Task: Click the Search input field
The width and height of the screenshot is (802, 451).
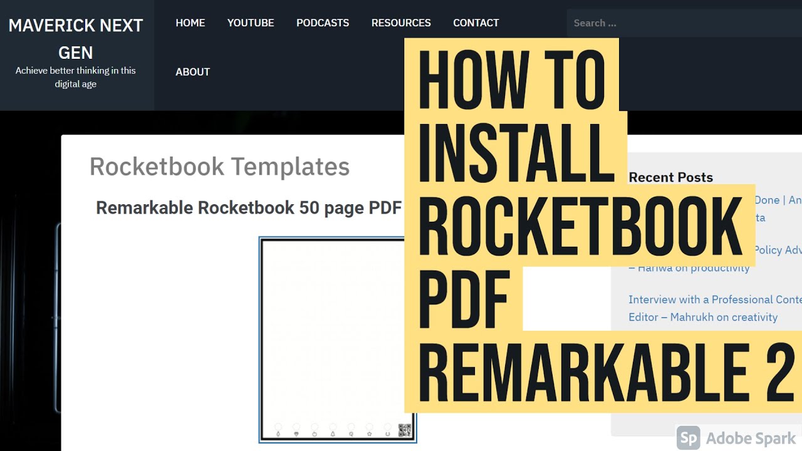Action: pyautogui.click(x=684, y=23)
